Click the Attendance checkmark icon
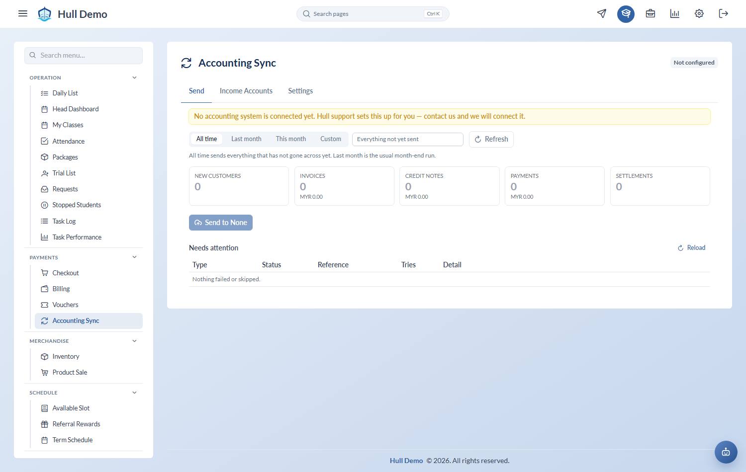 44,141
